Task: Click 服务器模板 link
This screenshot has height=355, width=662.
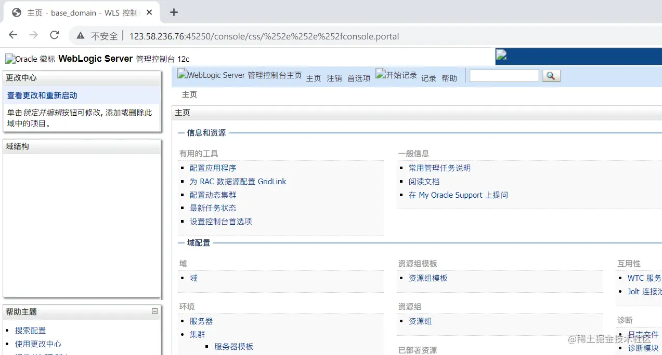Action: (233, 347)
